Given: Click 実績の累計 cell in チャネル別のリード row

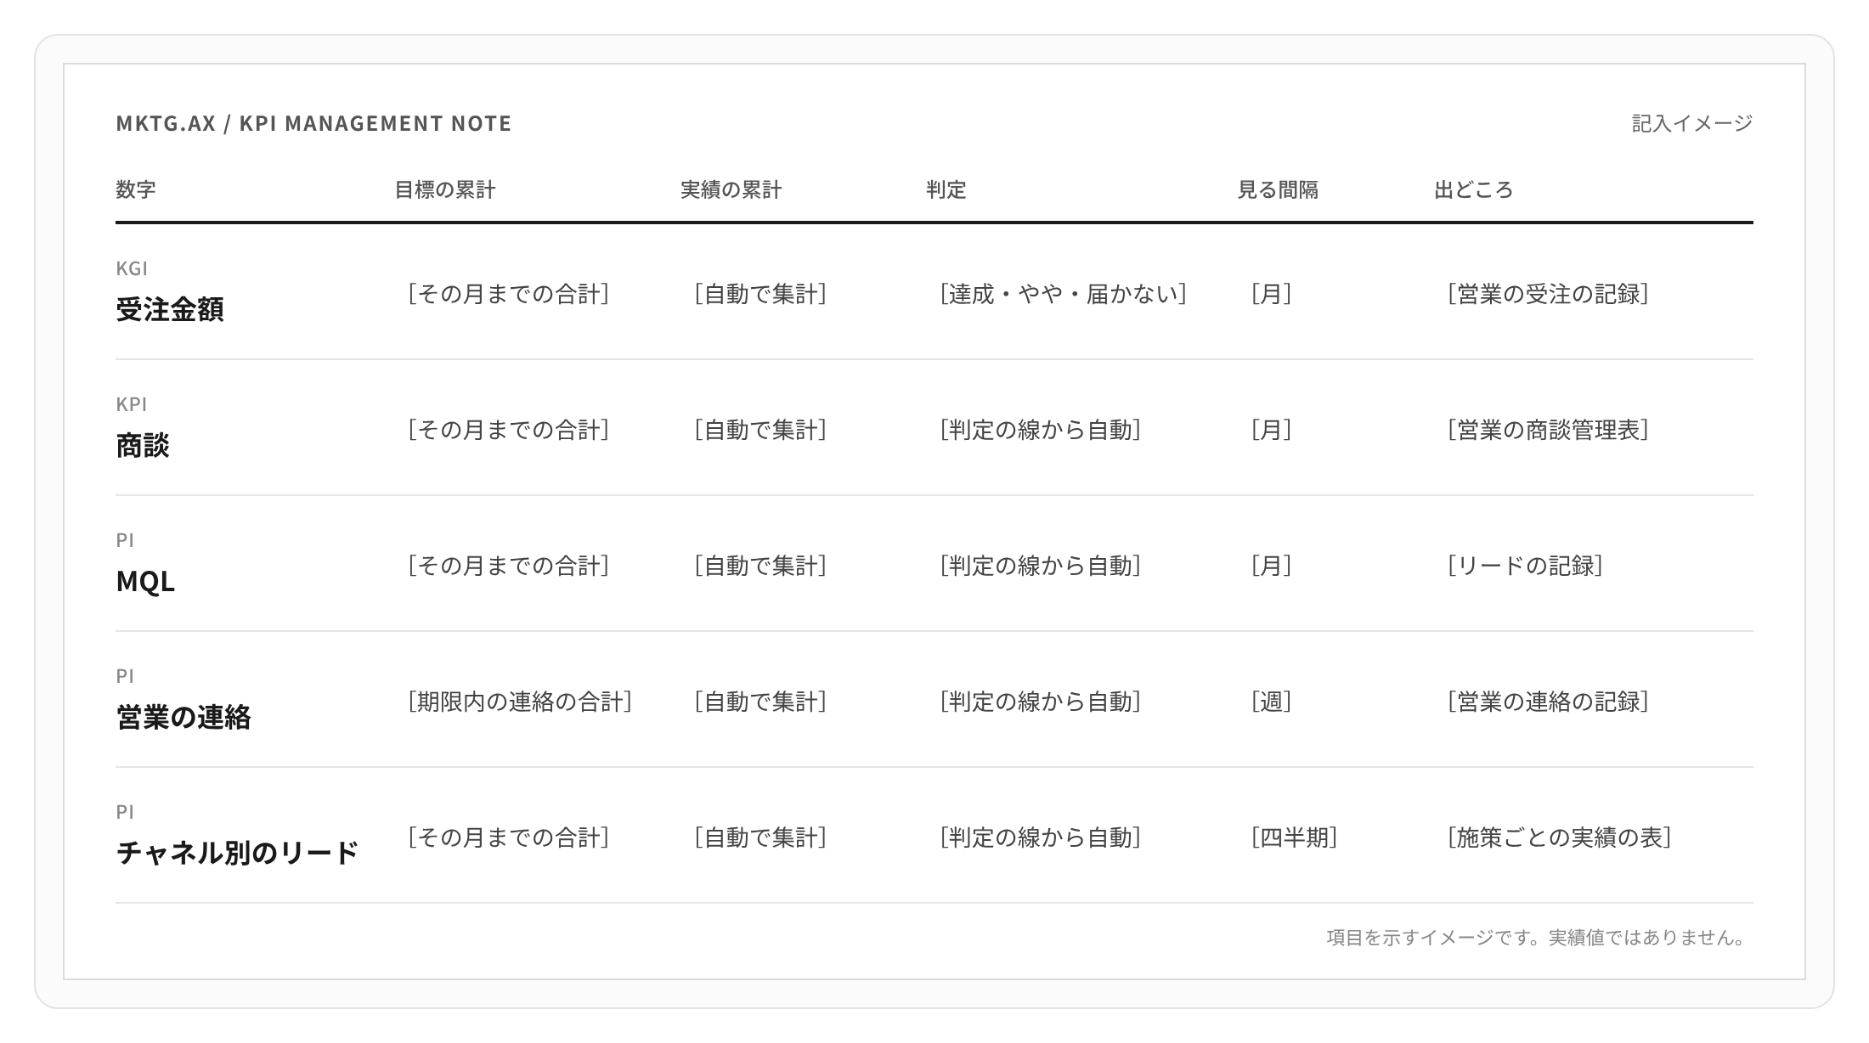Looking at the screenshot, I should (x=760, y=837).
